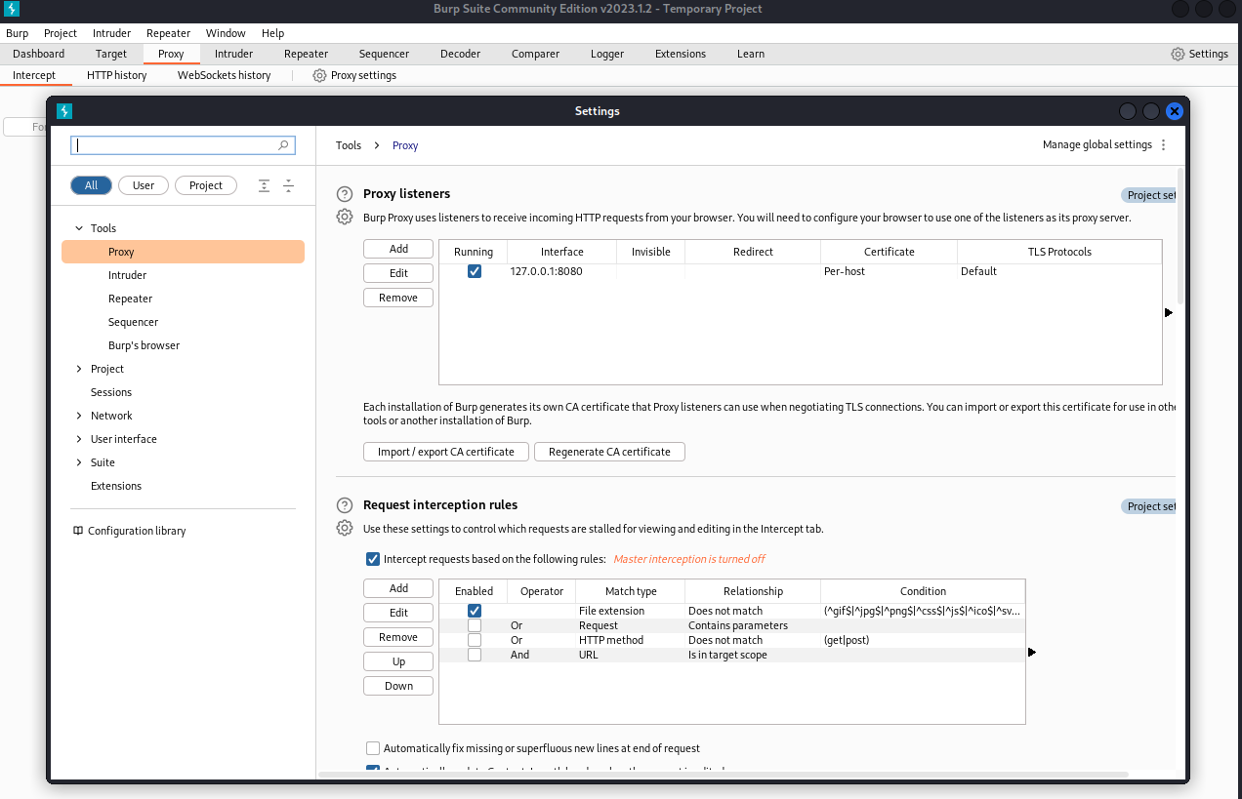This screenshot has width=1242, height=799.
Task: Open the Manage global settings kebab menu
Action: click(1163, 145)
